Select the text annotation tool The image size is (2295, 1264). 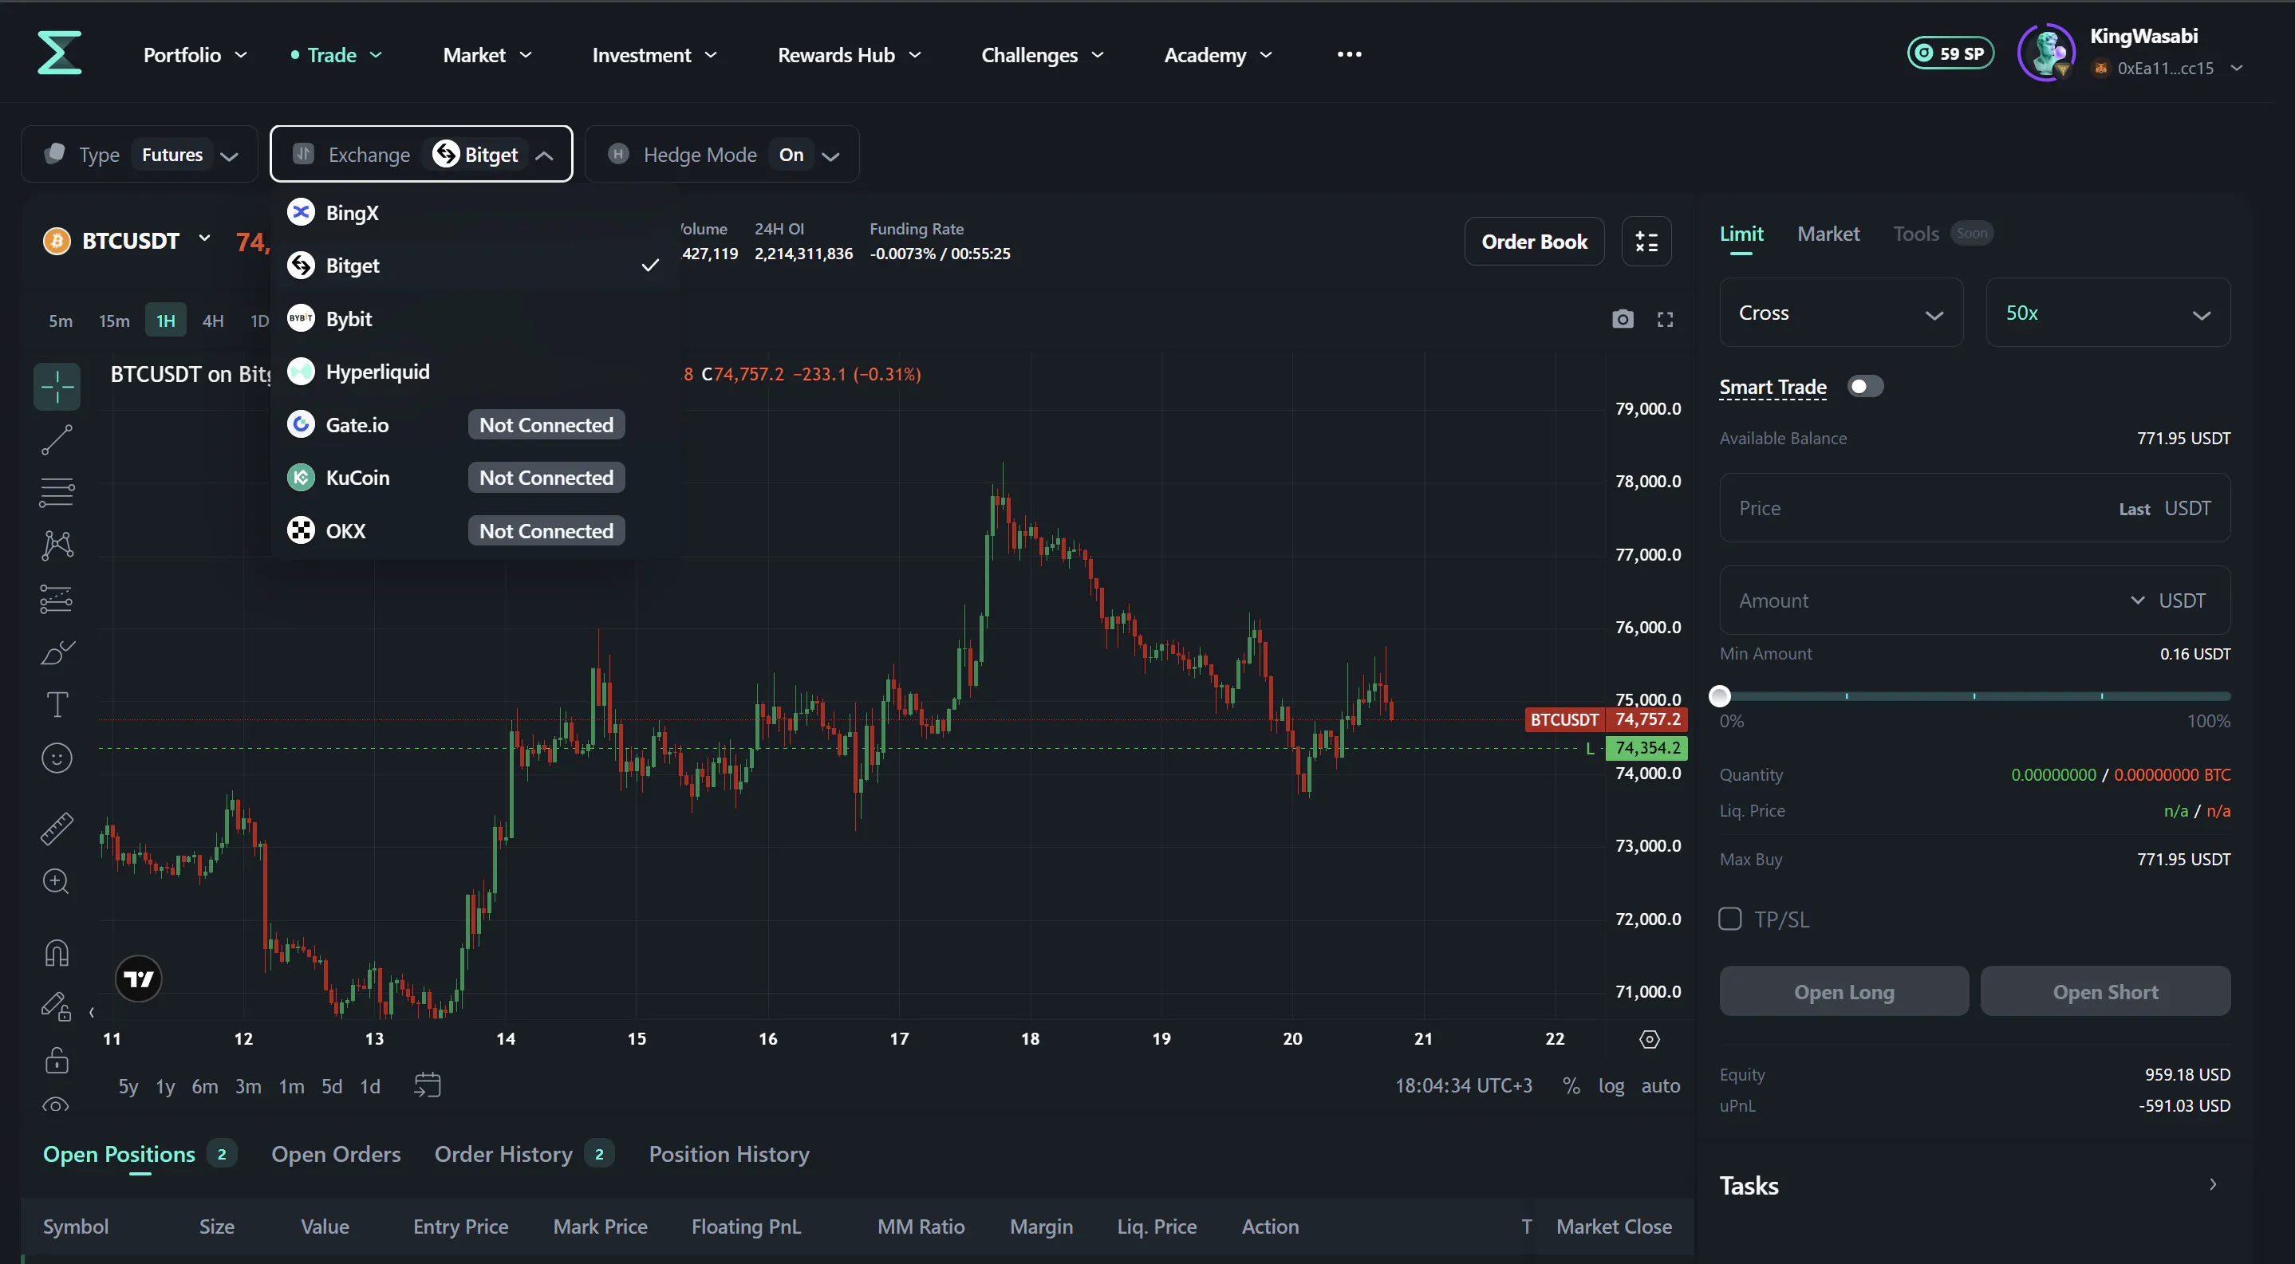pos(57,706)
